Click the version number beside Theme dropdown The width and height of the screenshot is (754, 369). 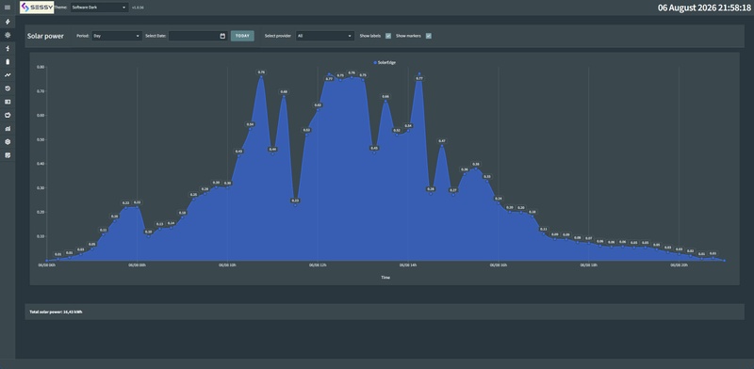(x=138, y=8)
